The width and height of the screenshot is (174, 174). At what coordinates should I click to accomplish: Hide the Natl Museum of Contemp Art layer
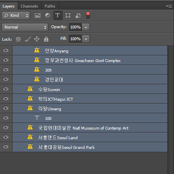click(x=6, y=127)
